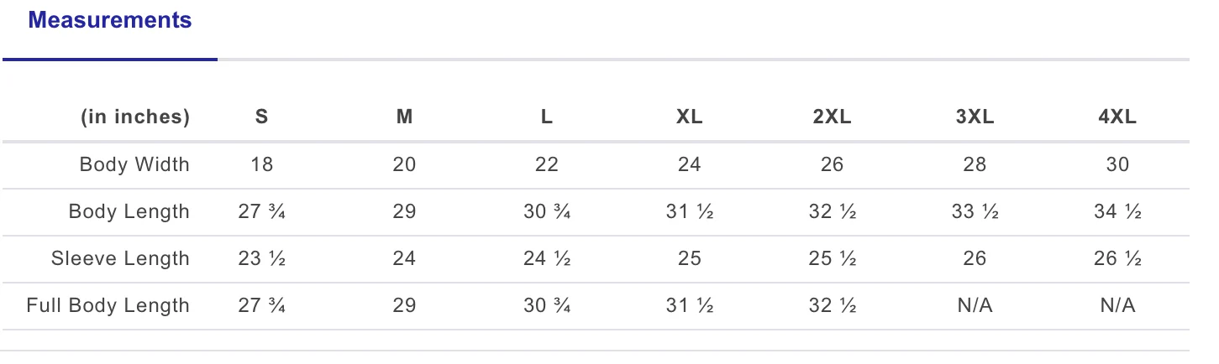Click Body Width value 30 for 4XL

click(1117, 164)
